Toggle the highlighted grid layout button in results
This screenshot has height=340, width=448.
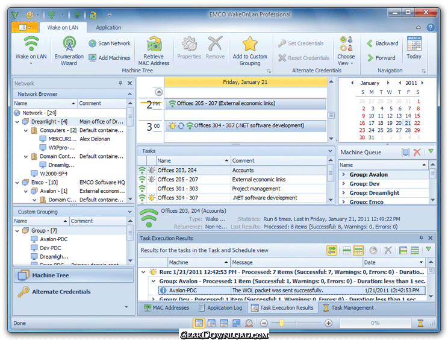[358, 251]
